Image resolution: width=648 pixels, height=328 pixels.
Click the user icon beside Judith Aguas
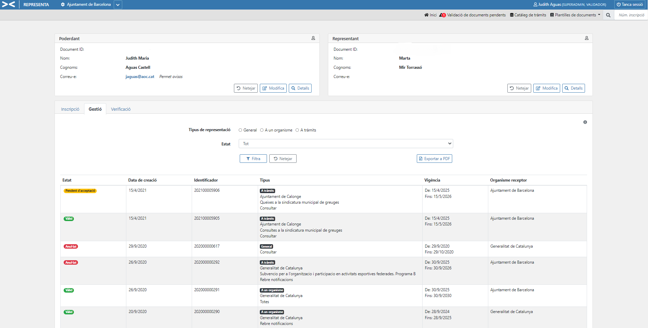pos(535,4)
